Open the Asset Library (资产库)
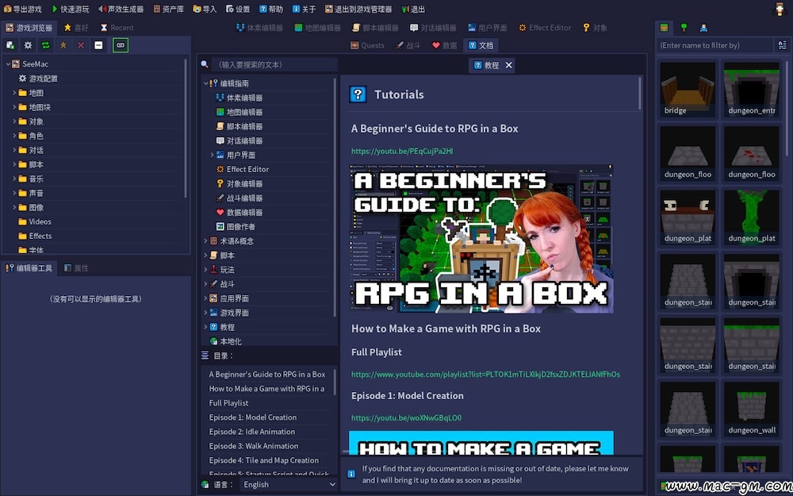 point(168,9)
